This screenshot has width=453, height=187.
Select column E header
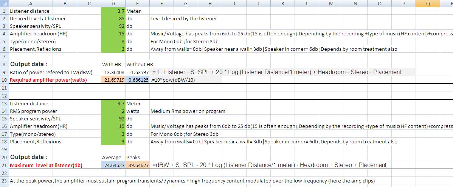pos(137,3)
